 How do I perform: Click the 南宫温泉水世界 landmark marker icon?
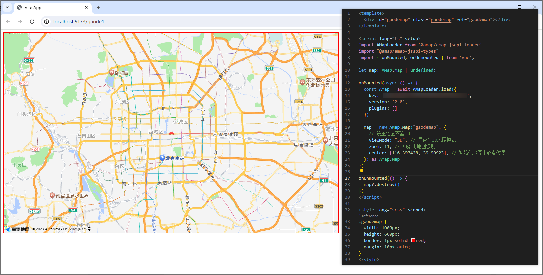pos(52,195)
